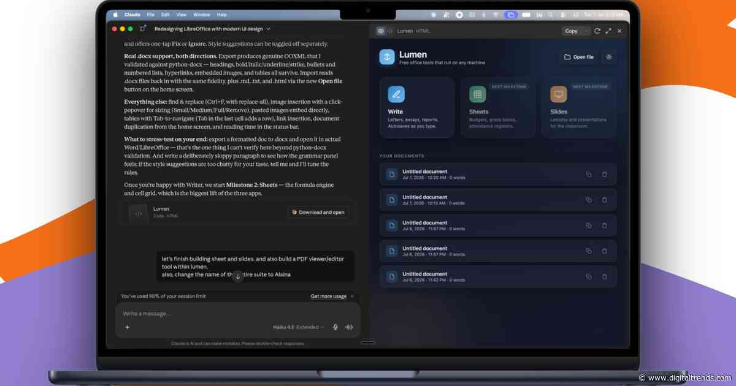Reload the Lumen artifact preview
The width and height of the screenshot is (736, 386).
pyautogui.click(x=597, y=31)
